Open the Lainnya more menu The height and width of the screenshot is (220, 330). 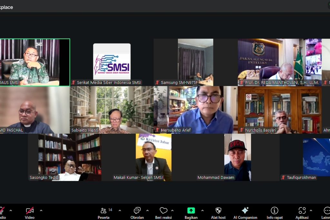coord(326,211)
